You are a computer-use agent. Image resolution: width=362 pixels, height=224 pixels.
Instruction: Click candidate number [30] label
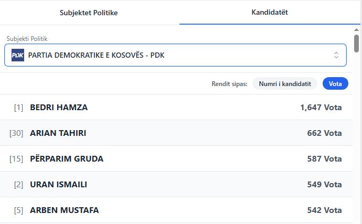(x=16, y=133)
